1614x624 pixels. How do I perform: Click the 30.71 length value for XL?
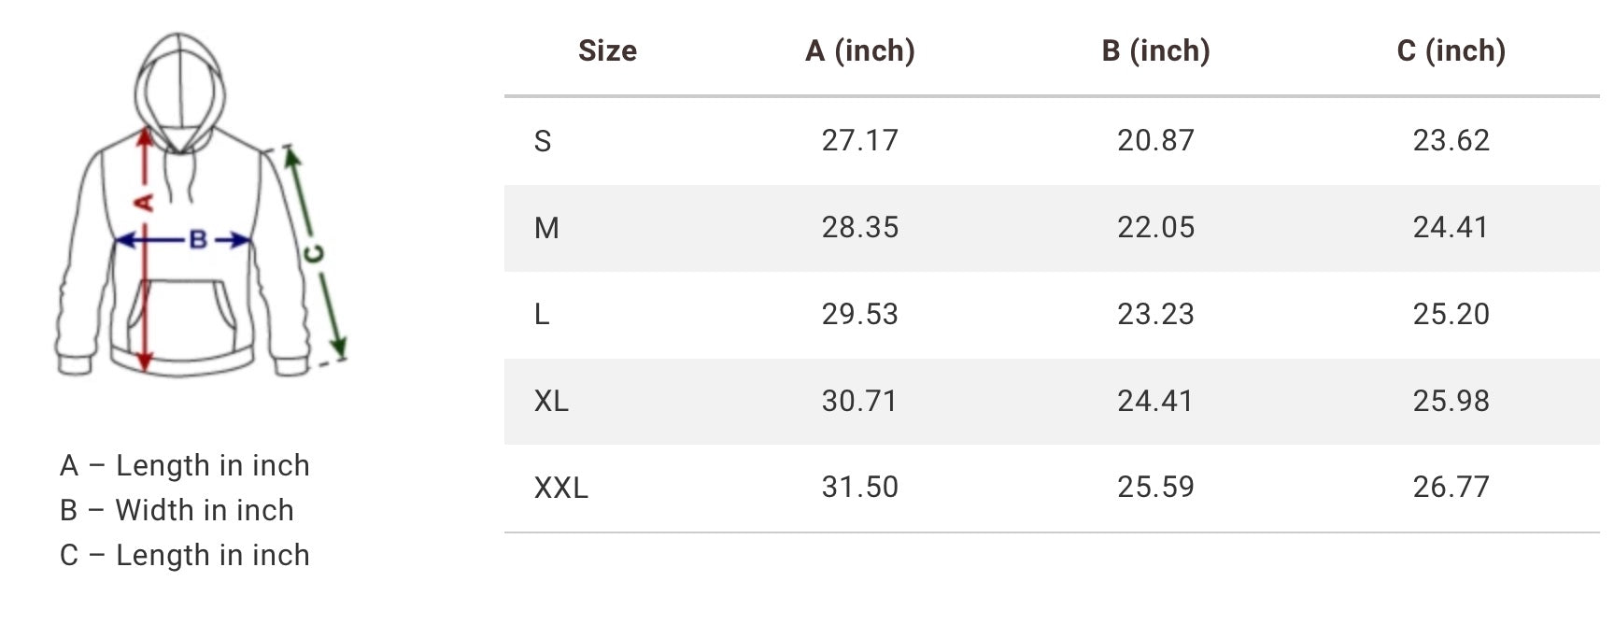coord(859,401)
